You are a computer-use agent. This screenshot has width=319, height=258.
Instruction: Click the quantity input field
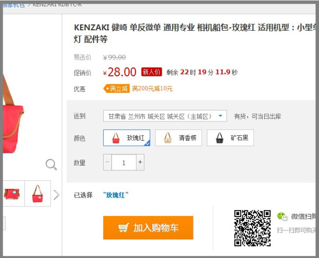124,162
